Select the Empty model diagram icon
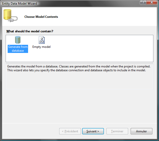 pyautogui.click(x=41, y=40)
